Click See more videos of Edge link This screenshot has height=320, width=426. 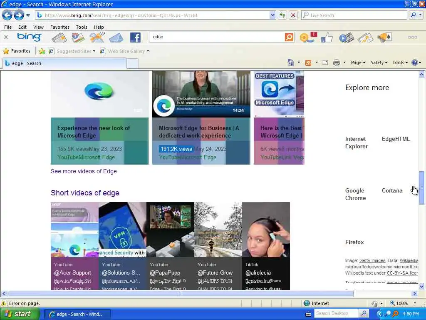coord(84,171)
